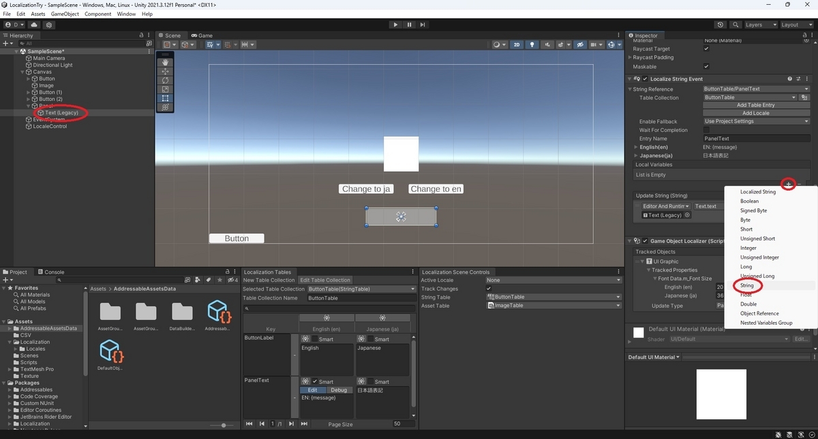Toggle Smart checkbox for PanelText English

pyautogui.click(x=314, y=382)
